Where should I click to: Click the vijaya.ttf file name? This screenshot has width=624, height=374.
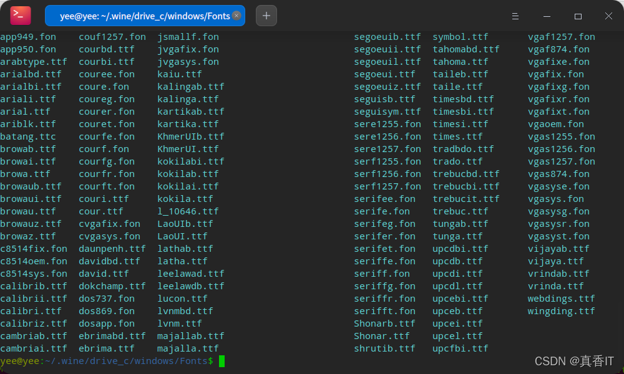coord(556,261)
